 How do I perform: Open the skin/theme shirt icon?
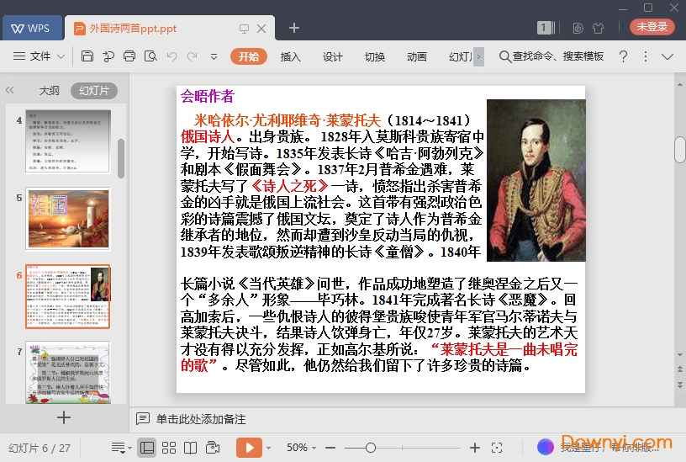[x=599, y=27]
